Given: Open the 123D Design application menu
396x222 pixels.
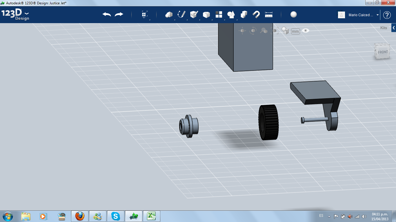Looking at the screenshot, I should coord(15,14).
